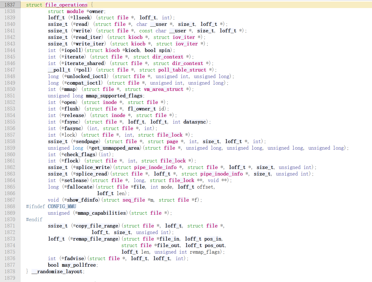This screenshot has height=282, width=372.
Task: Open seq_file struct link in show_fdinfo
Action: [134, 200]
